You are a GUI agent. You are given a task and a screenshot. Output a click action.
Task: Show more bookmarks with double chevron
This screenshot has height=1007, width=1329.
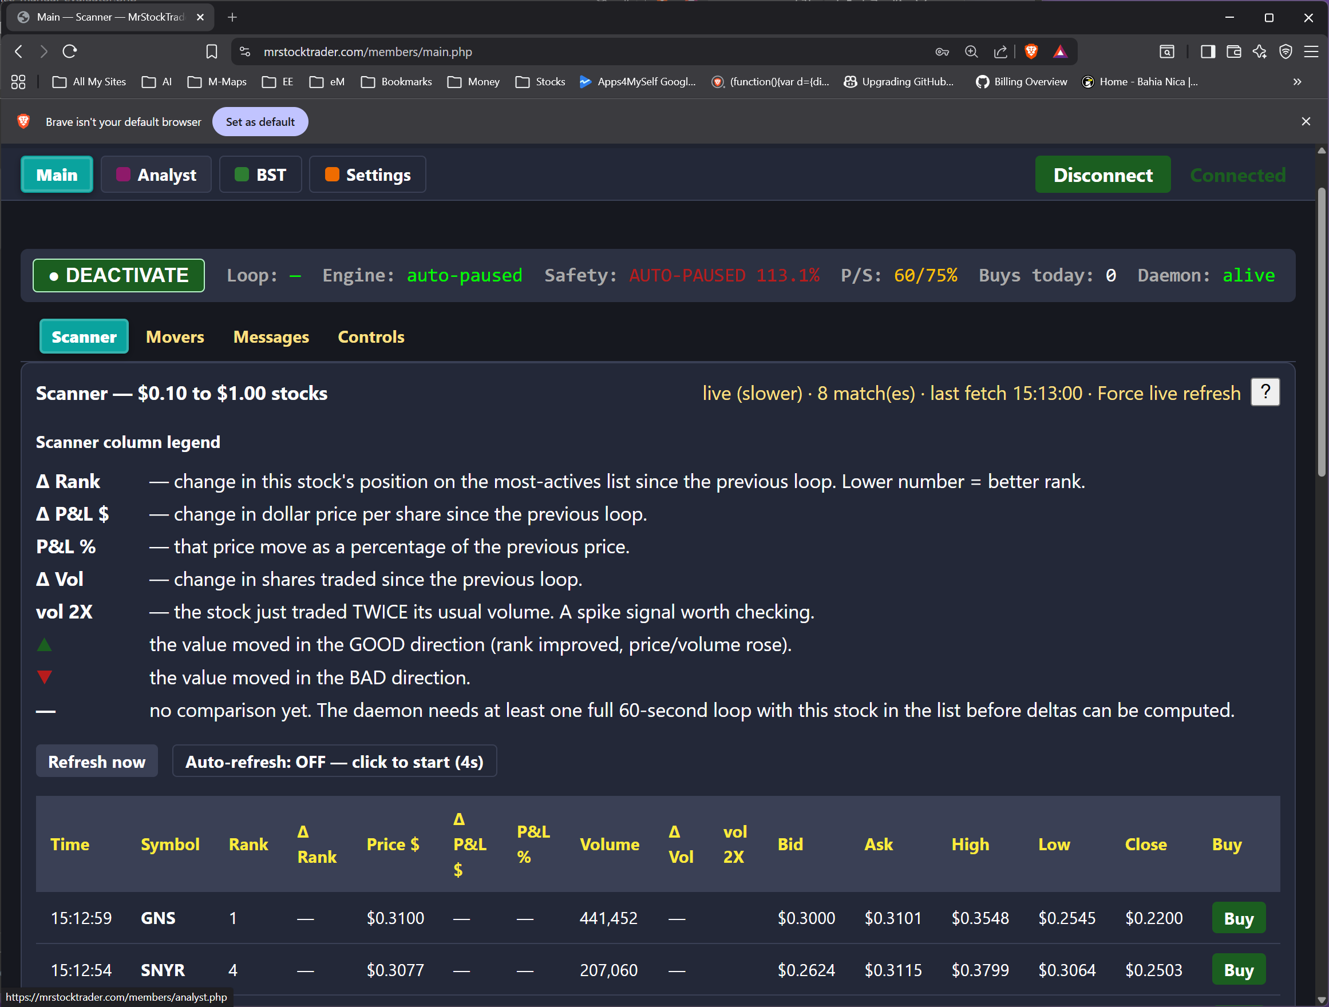(x=1297, y=82)
